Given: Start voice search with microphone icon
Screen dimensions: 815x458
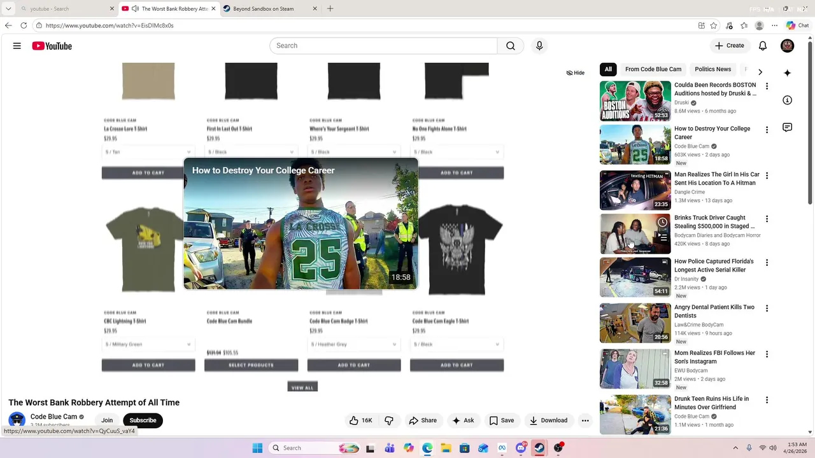Looking at the screenshot, I should pos(539,46).
